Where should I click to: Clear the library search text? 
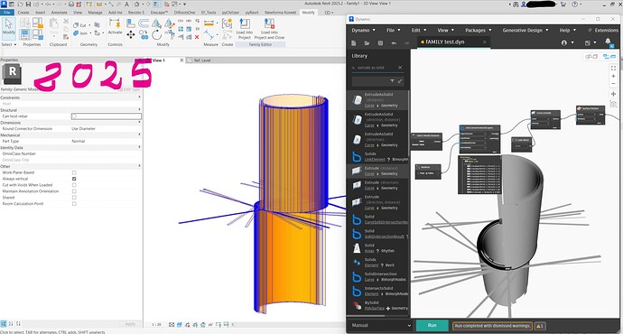(400, 68)
